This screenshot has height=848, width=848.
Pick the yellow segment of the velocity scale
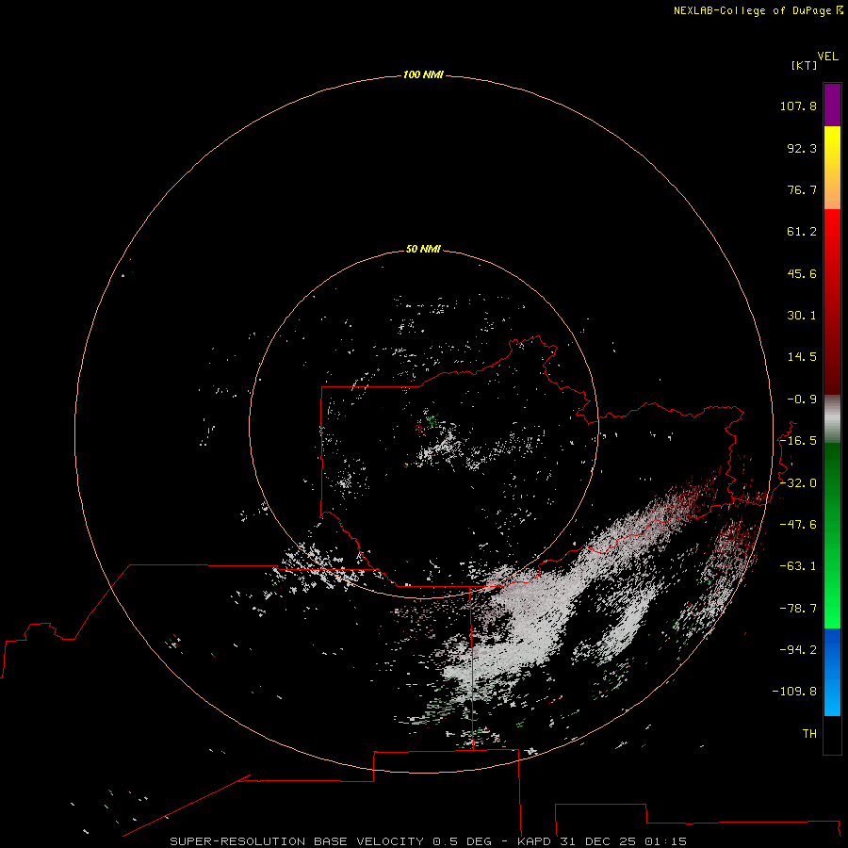click(x=832, y=168)
